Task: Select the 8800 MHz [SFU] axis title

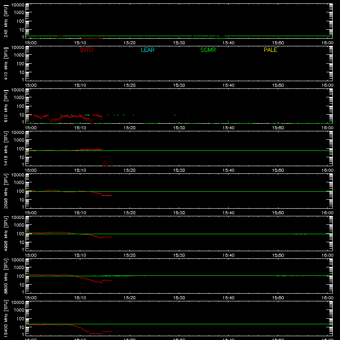Action: [6, 276]
